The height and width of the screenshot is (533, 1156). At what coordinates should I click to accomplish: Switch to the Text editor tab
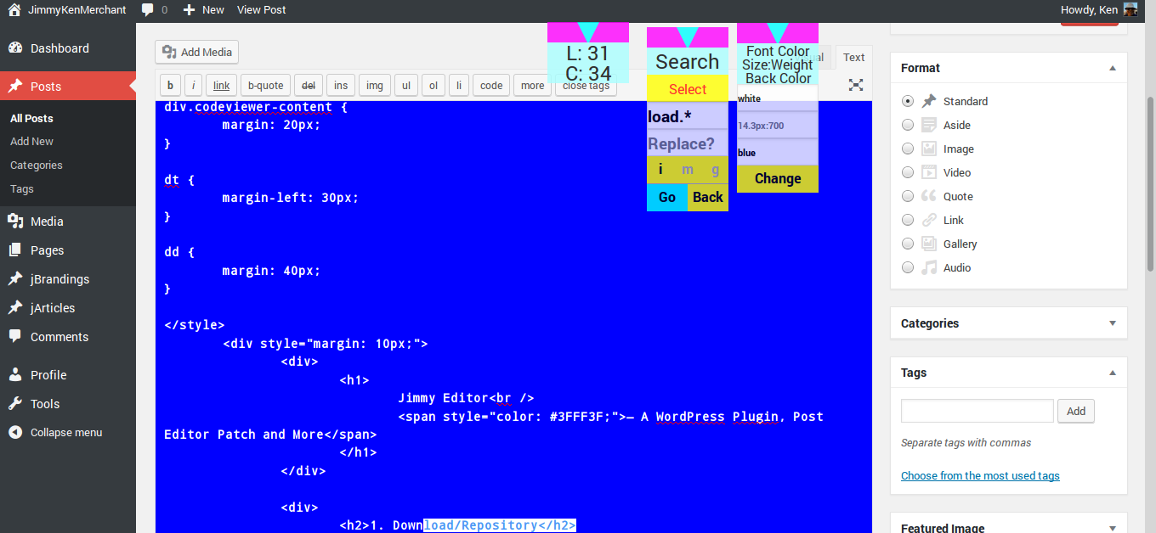[x=853, y=58]
